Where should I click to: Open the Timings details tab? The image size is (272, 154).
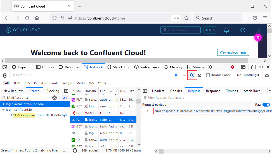tap(232, 91)
